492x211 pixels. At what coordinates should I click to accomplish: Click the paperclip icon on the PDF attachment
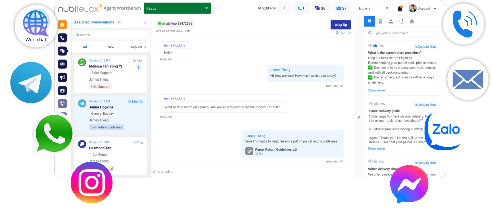pos(249,151)
